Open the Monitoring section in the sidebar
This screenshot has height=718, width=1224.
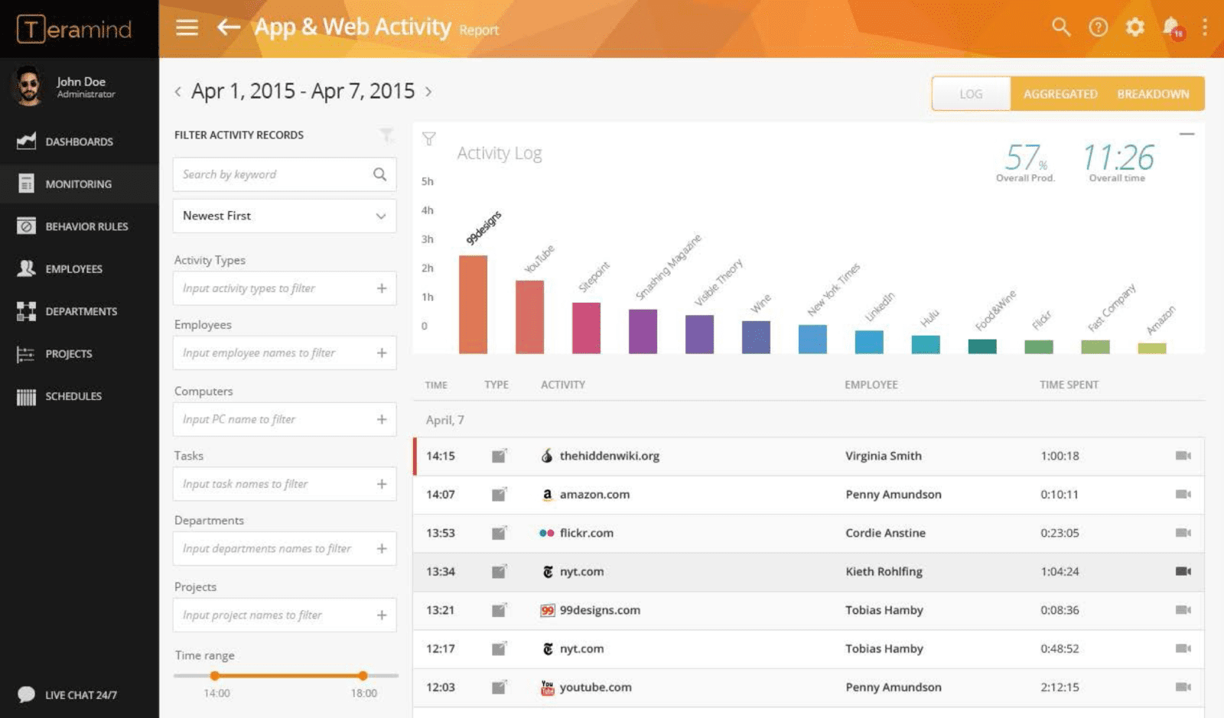[80, 184]
